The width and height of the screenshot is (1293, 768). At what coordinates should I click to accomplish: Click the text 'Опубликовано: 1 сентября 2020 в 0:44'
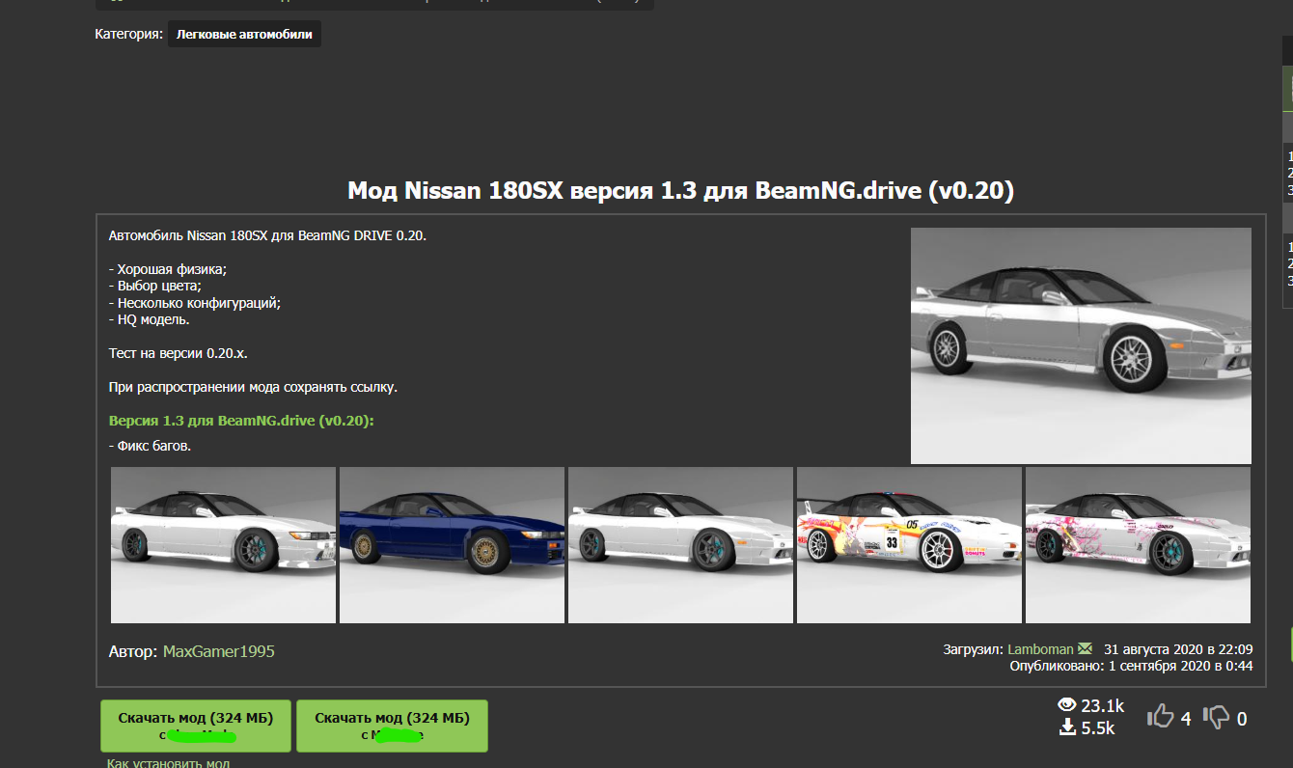(x=1131, y=666)
